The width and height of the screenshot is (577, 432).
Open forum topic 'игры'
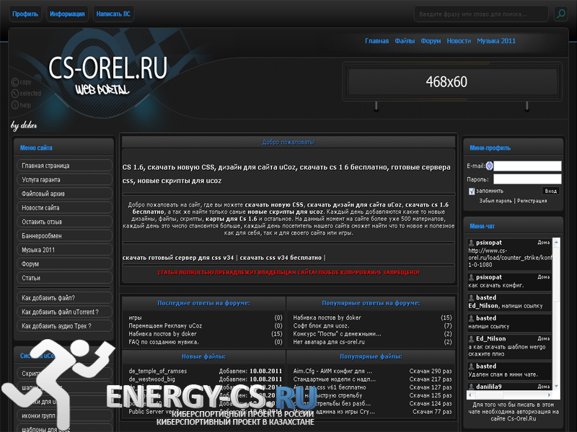135,318
